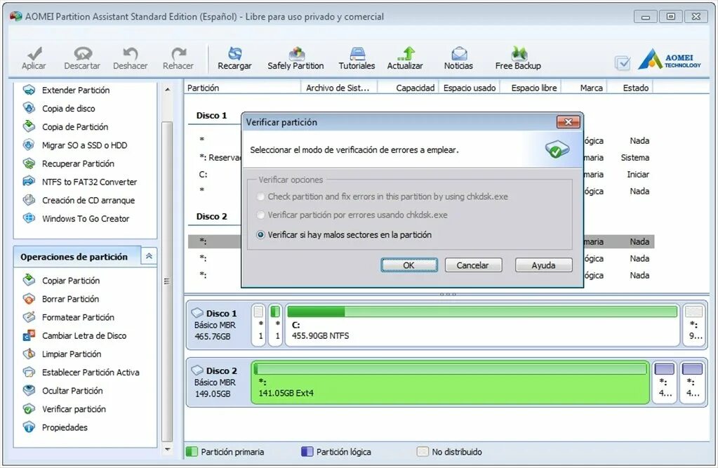Click the Espacio usado column header
This screenshot has width=718, height=468.
click(x=470, y=88)
